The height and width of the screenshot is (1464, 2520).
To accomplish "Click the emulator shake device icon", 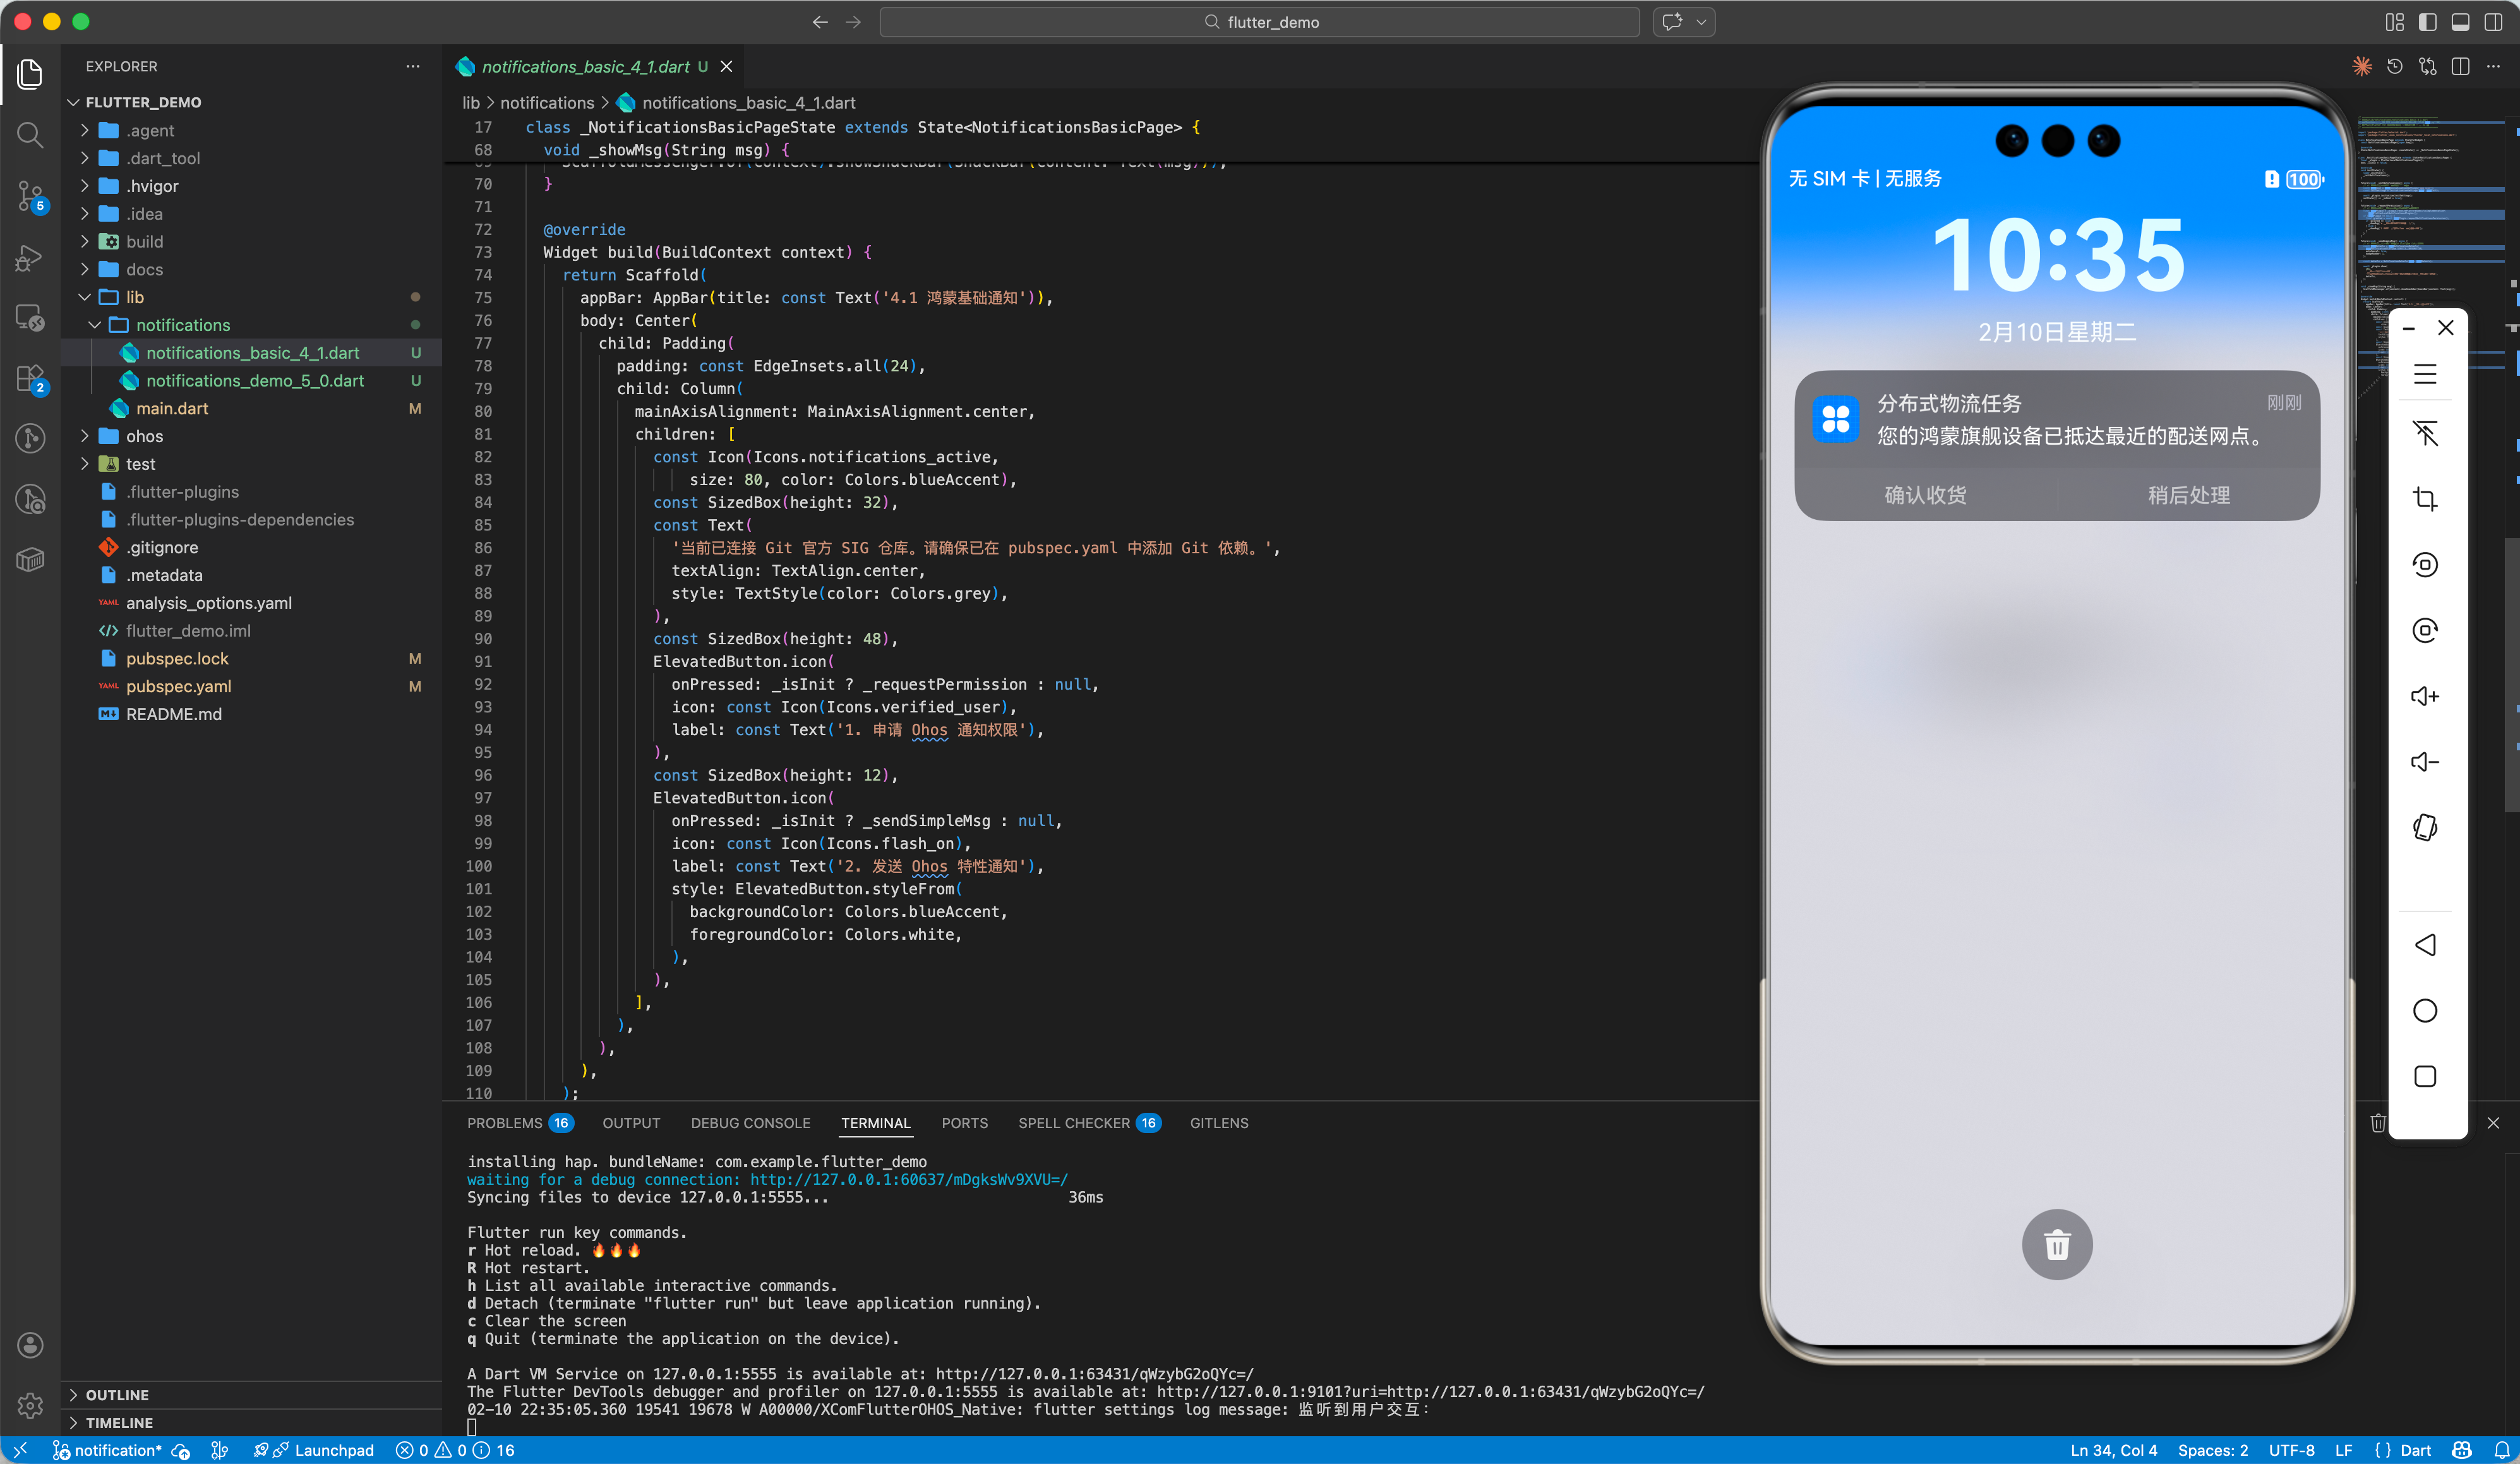I will click(2425, 827).
